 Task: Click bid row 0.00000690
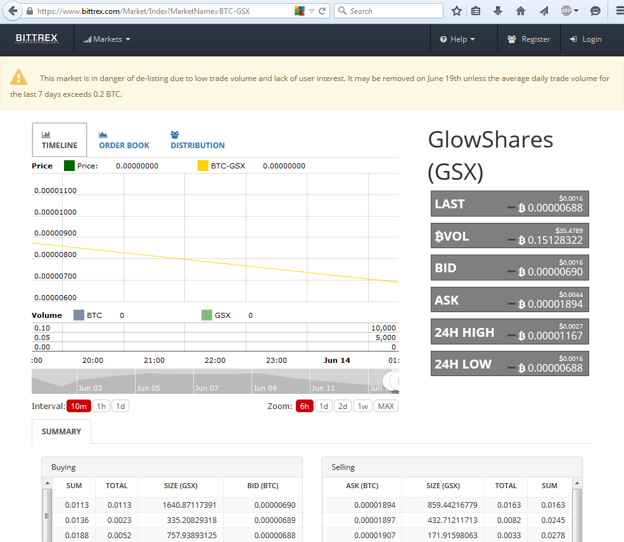(x=177, y=505)
